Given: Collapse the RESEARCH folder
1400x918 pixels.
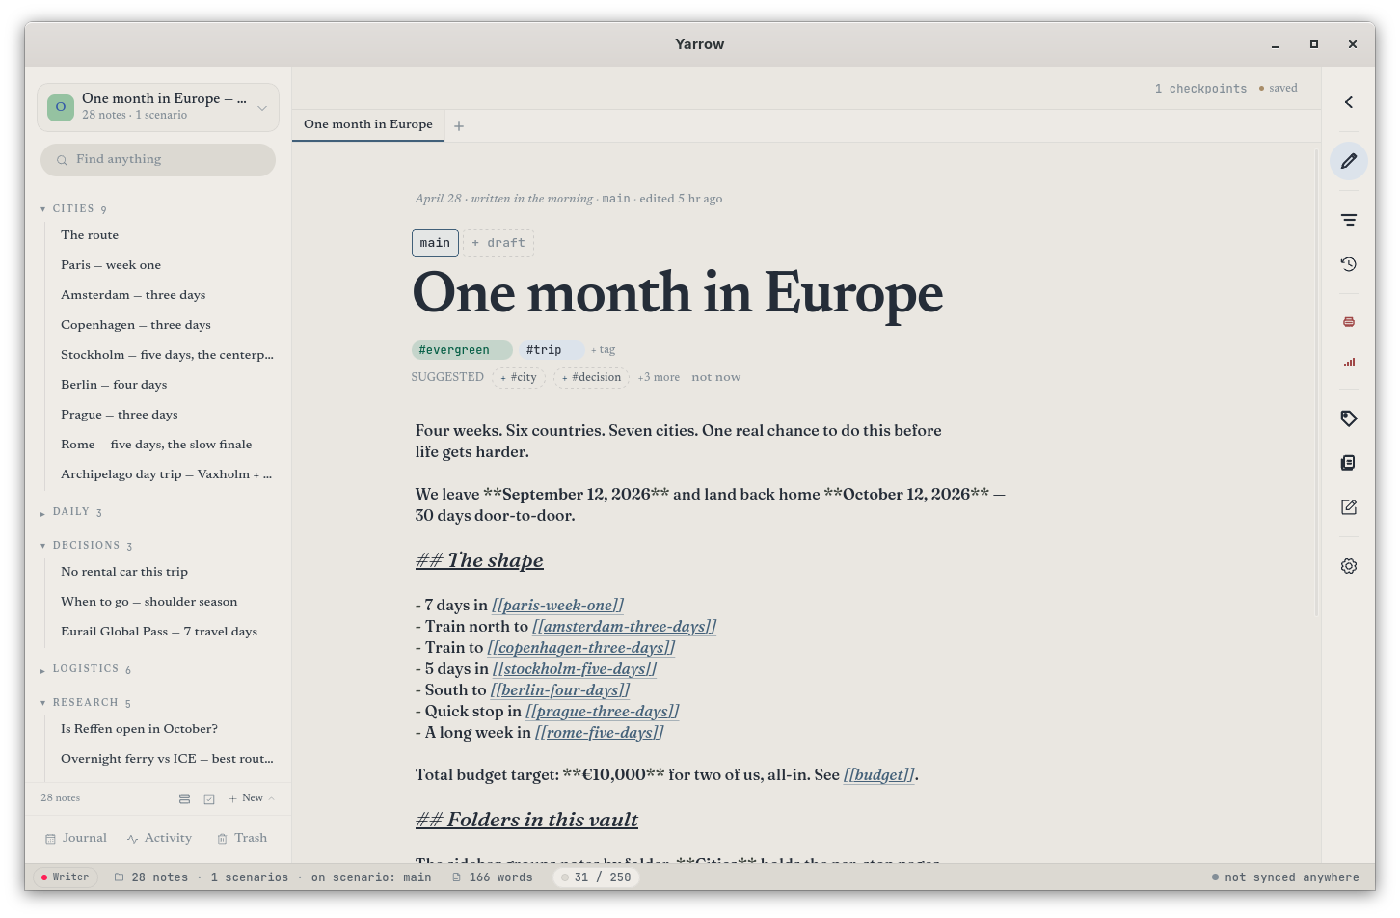Looking at the screenshot, I should [x=86, y=703].
